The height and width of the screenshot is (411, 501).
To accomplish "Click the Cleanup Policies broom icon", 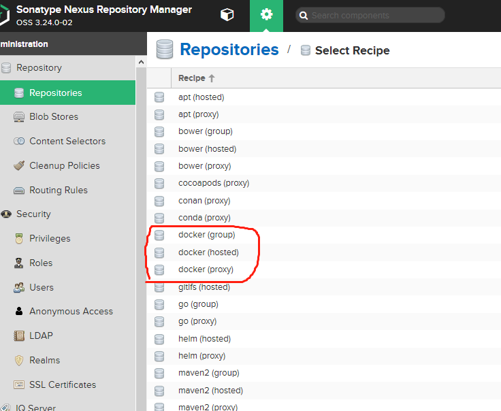I will pyautogui.click(x=19, y=165).
